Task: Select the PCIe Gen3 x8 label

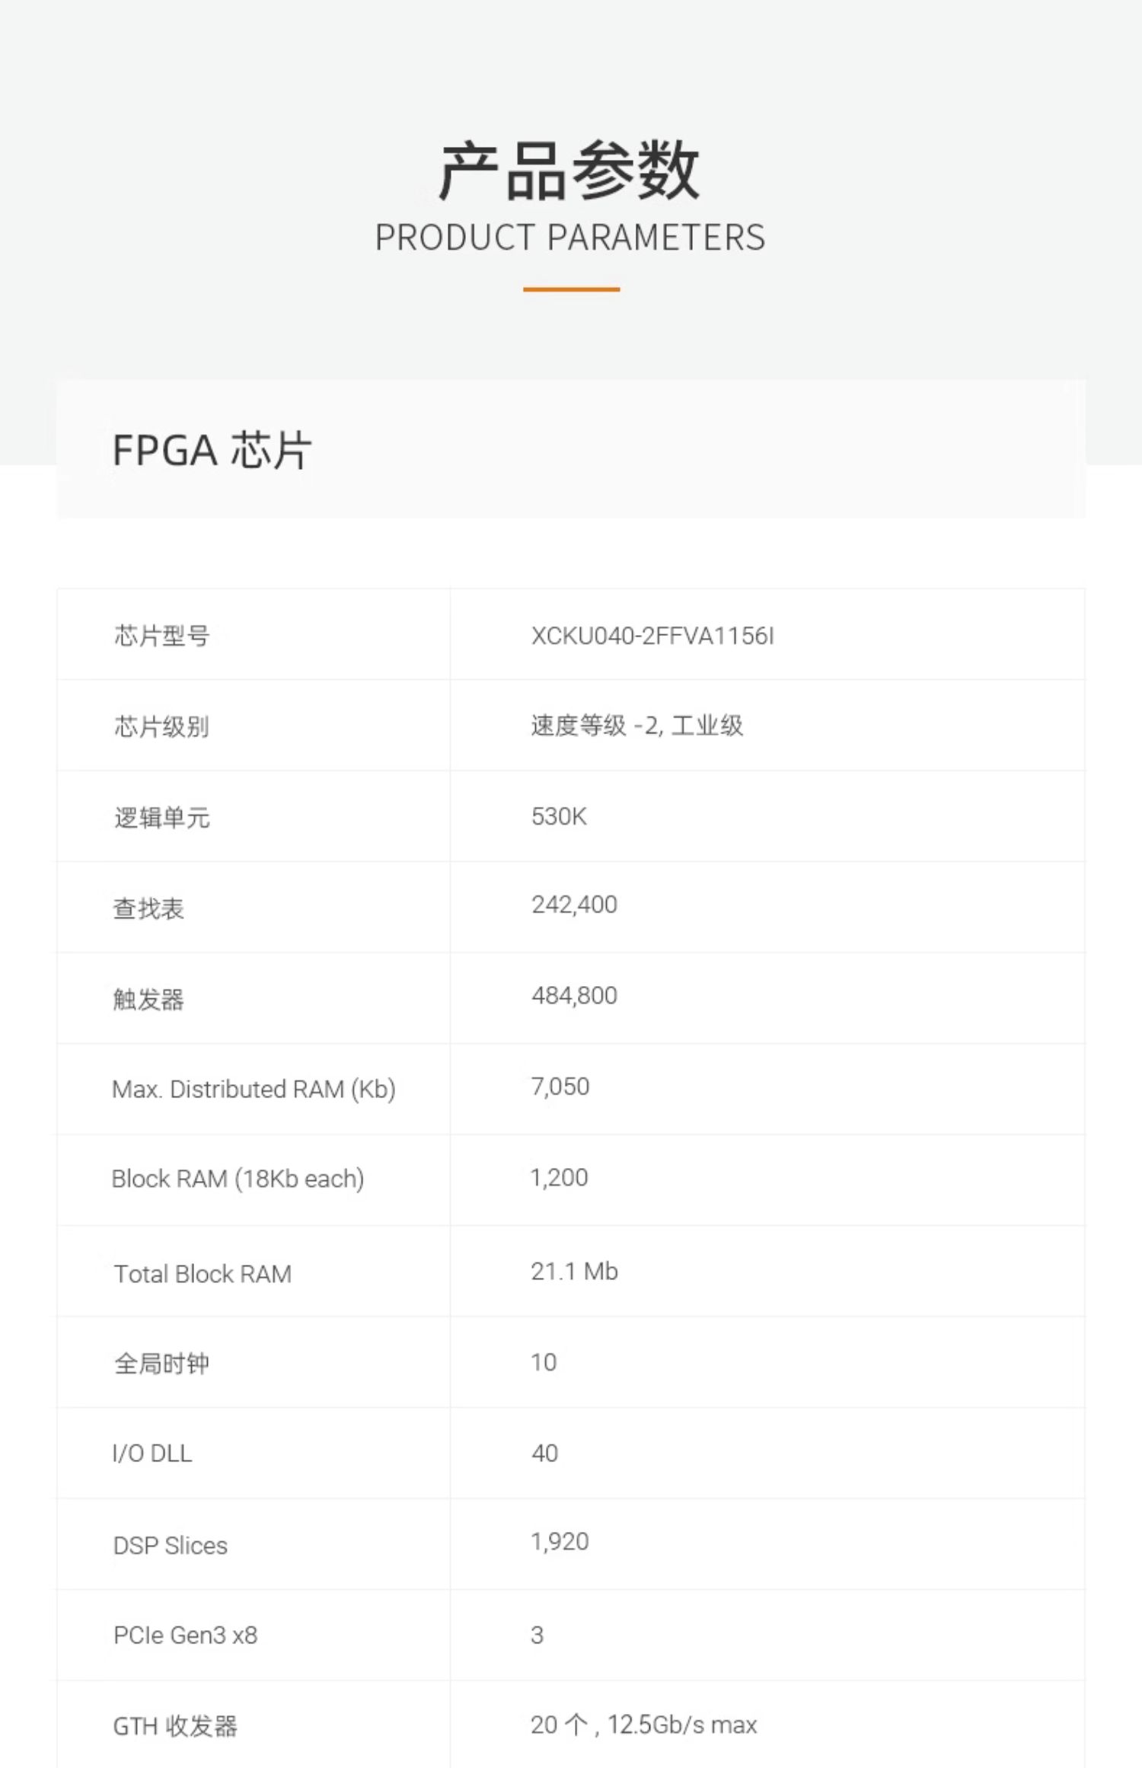Action: click(x=185, y=1635)
